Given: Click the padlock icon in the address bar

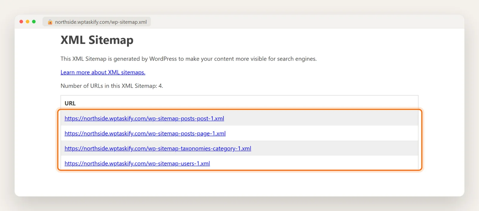Looking at the screenshot, I should click(50, 22).
